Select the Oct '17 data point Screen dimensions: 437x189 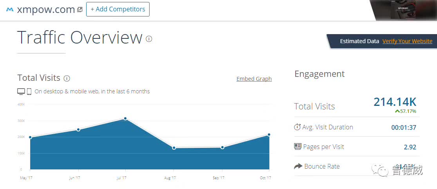tap(269, 135)
